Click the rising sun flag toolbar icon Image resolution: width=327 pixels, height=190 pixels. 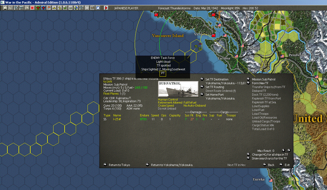(32, 8)
